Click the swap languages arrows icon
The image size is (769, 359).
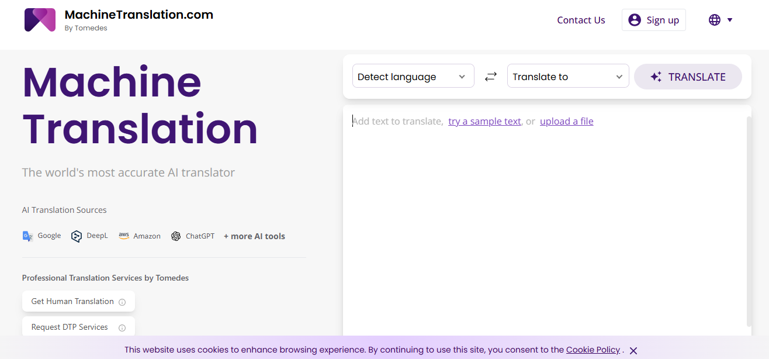[491, 77]
